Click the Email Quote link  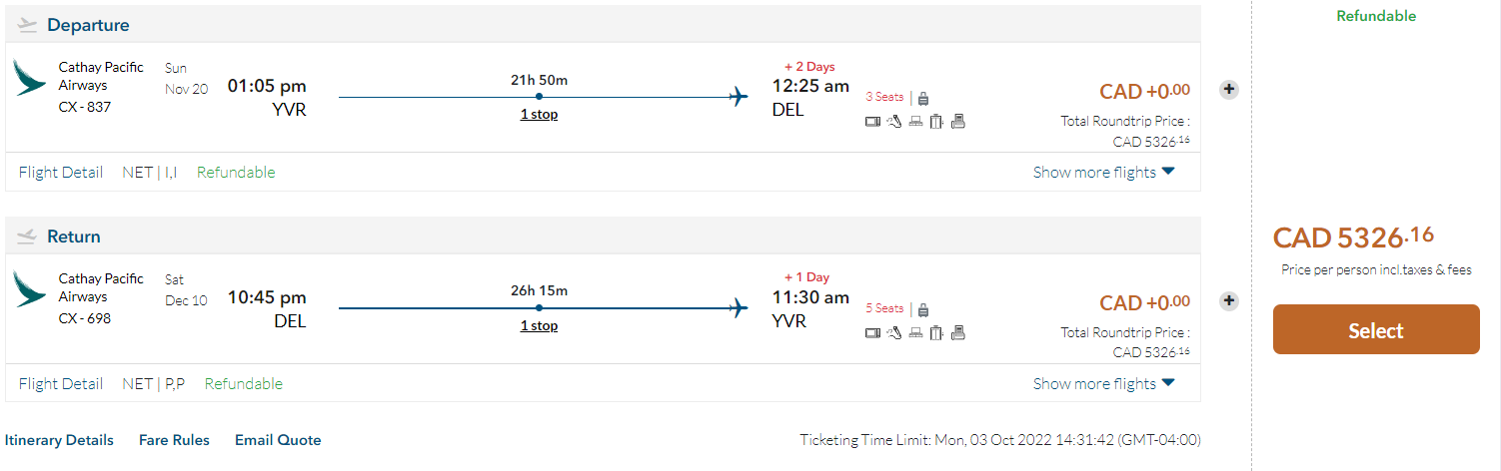click(x=278, y=440)
